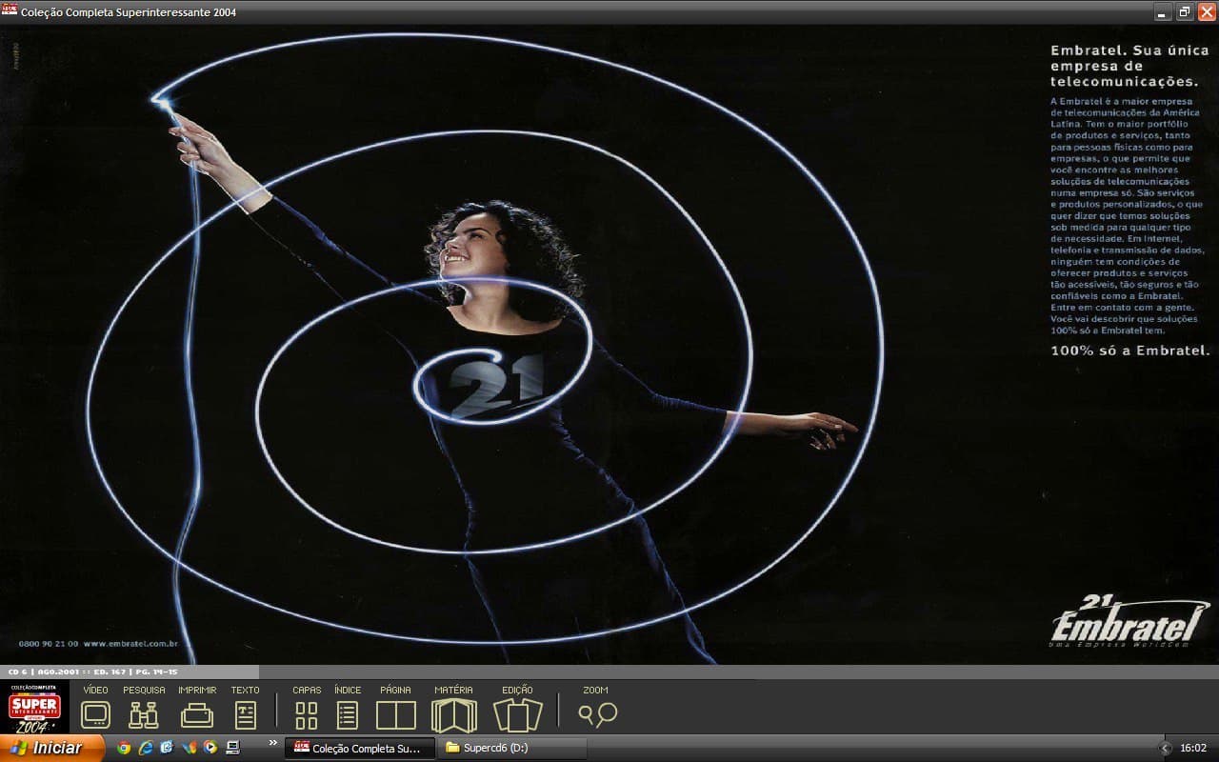Click the large zoom-in magnifier
The image size is (1219, 762).
(x=607, y=713)
